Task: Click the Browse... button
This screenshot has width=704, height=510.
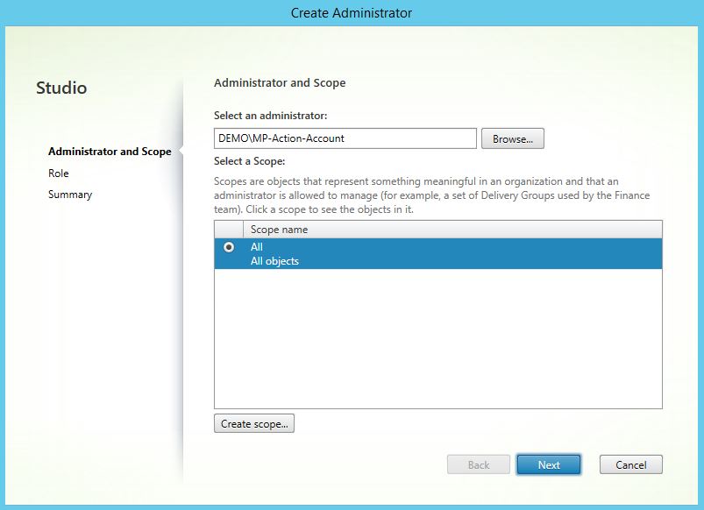Action: (512, 138)
